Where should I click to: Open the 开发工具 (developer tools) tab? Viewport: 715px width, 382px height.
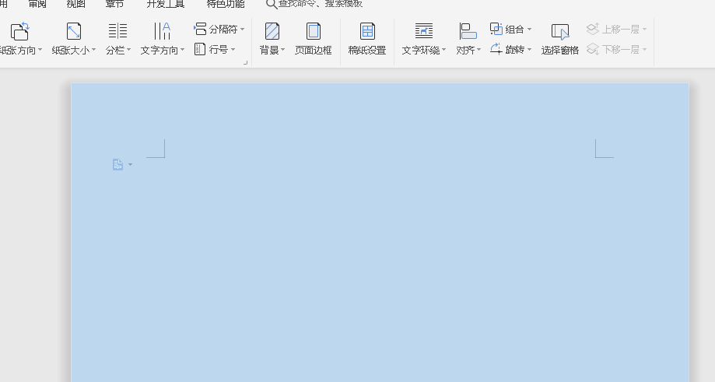tap(166, 4)
